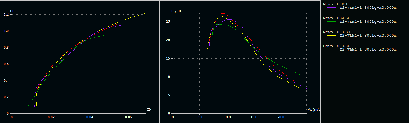Click the green curve's right end in CL/CD graph
The width and height of the screenshot is (409, 123).
click(x=300, y=75)
